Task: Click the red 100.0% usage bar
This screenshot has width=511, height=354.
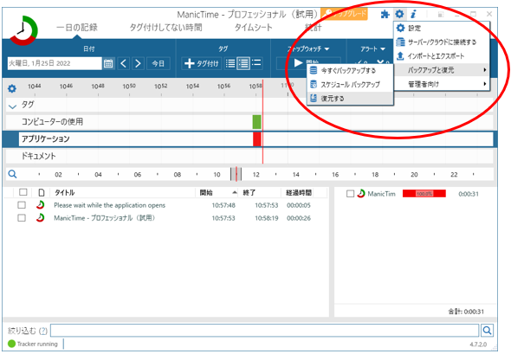Action: (x=424, y=194)
